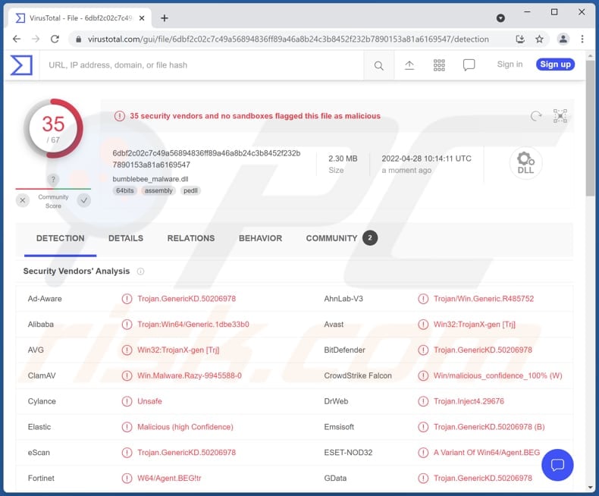The image size is (599, 496).
Task: Click the Avast vendor name
Action: pyautogui.click(x=334, y=325)
